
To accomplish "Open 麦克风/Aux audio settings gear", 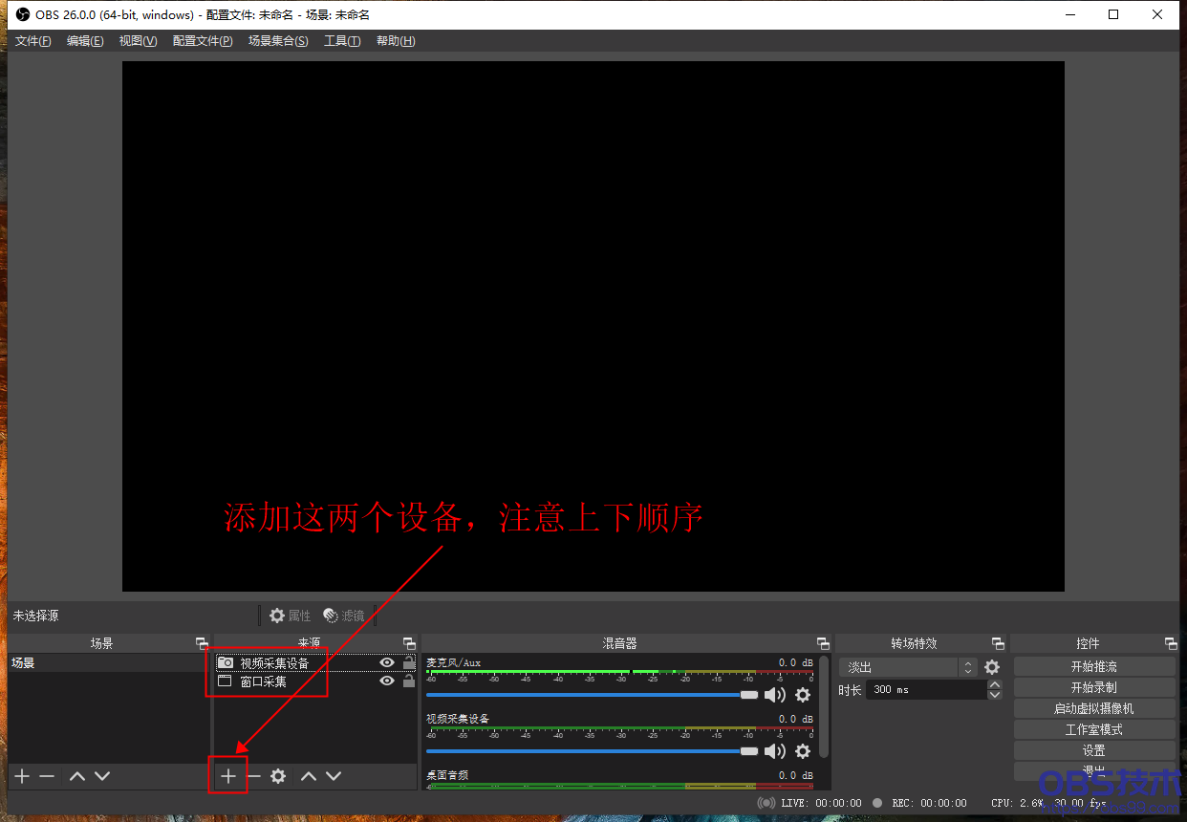I will 803,695.
